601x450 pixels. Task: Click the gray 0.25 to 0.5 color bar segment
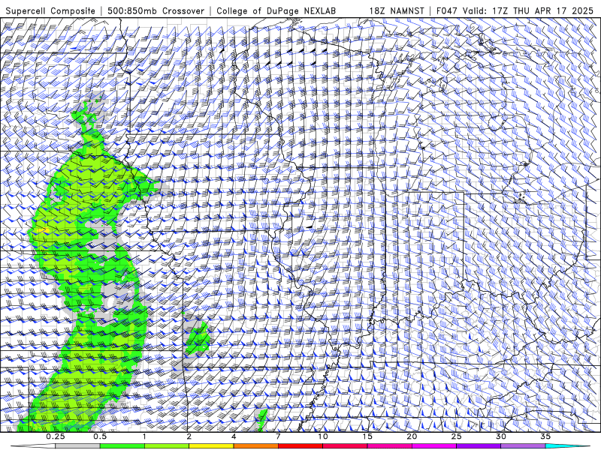click(x=78, y=446)
